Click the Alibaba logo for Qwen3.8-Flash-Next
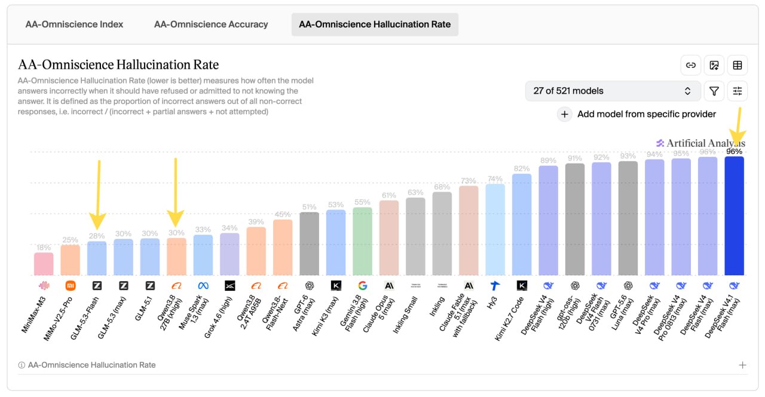Viewport: 765px width, 397px height. [283, 286]
